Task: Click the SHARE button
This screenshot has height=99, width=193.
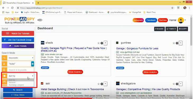Action: click(x=159, y=29)
